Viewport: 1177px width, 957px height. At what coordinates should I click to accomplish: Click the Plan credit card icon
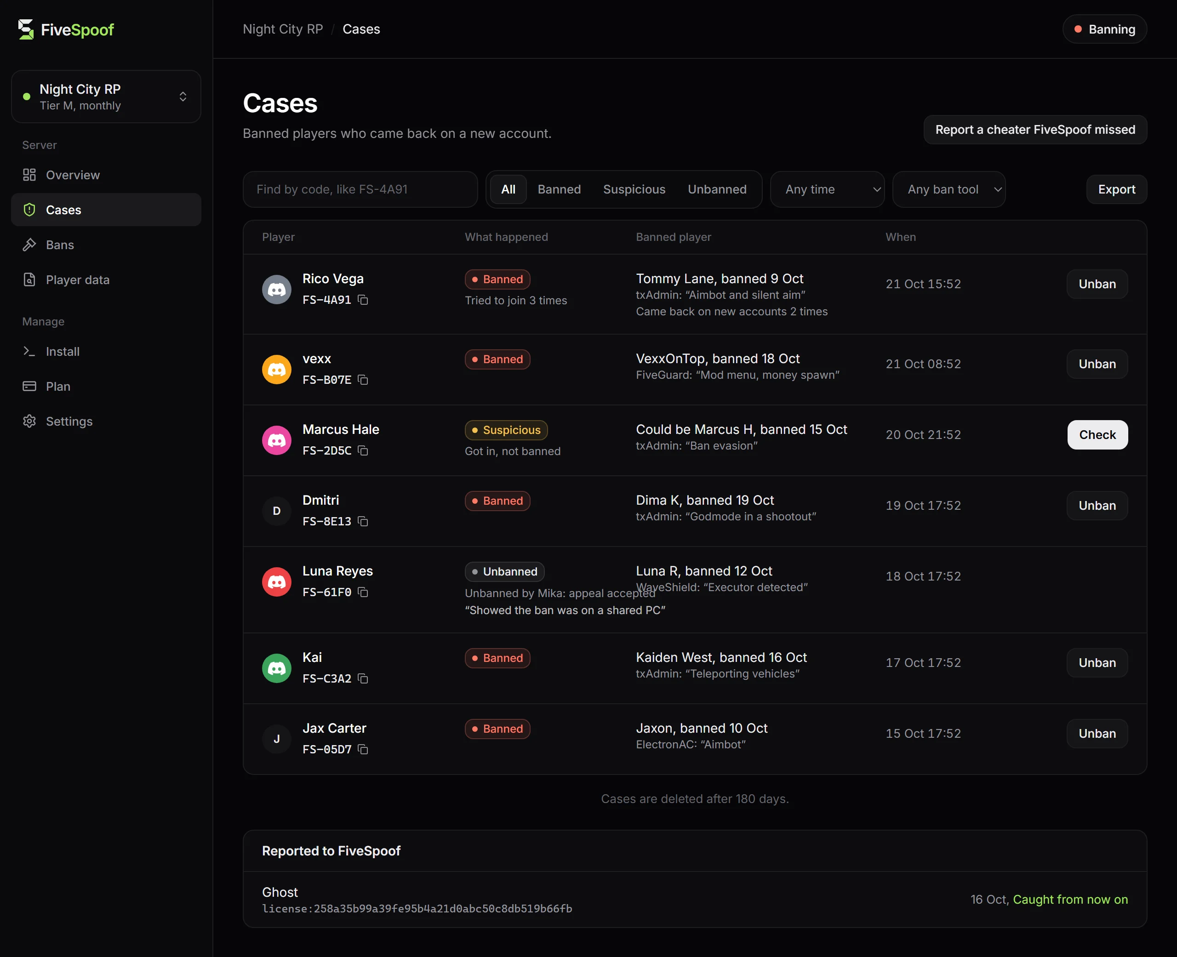[29, 386]
